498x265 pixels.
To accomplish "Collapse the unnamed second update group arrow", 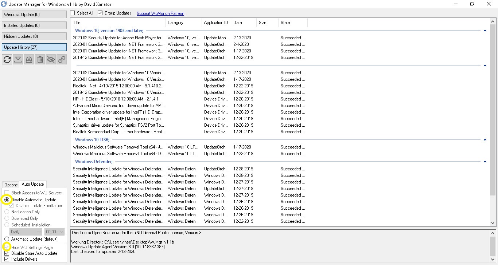I will (x=485, y=66).
